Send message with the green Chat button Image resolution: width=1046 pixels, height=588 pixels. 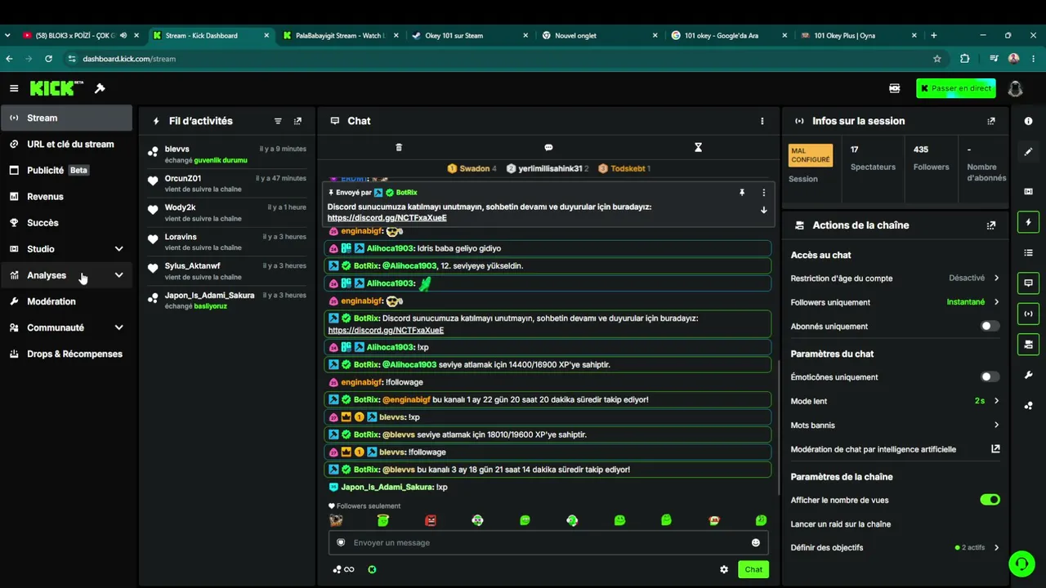(753, 569)
